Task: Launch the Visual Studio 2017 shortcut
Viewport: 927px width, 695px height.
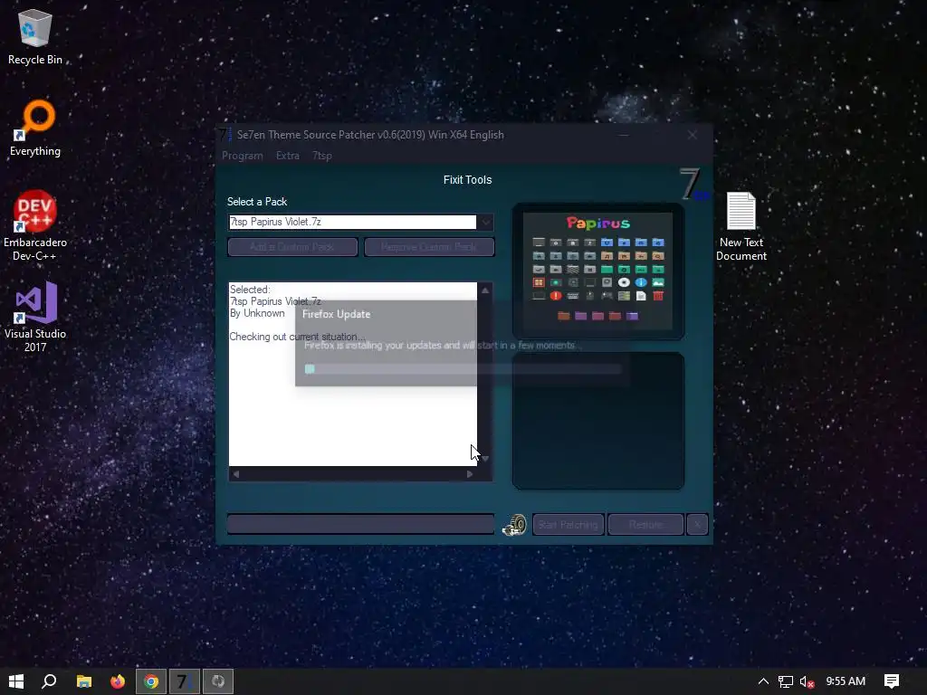Action: tap(35, 318)
